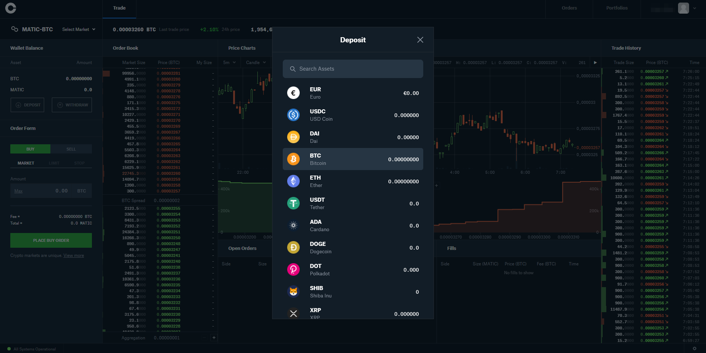Click the MATIC-BTC market pair icon

pyautogui.click(x=15, y=29)
